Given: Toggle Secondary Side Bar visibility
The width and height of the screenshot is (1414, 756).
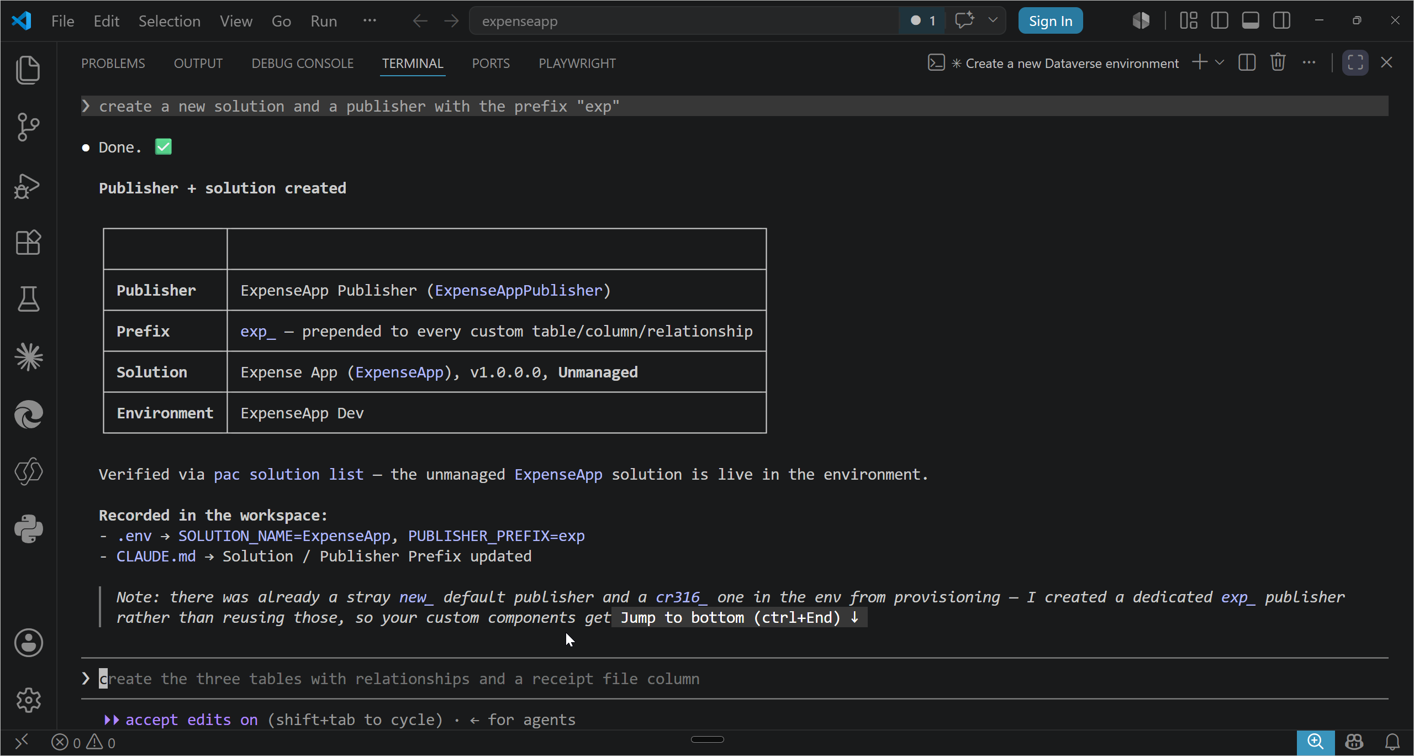Looking at the screenshot, I should pyautogui.click(x=1282, y=20).
